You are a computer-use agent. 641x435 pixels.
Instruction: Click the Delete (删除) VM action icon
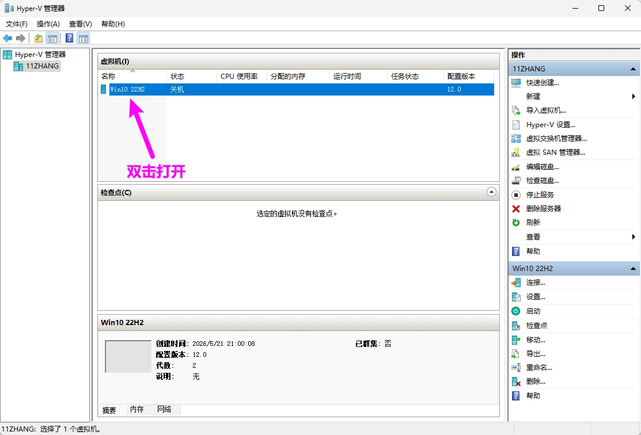[516, 382]
